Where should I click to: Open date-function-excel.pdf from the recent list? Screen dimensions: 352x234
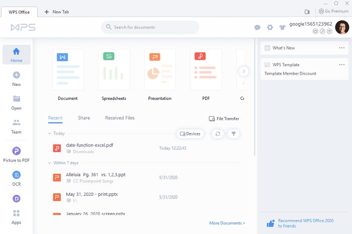tap(90, 145)
